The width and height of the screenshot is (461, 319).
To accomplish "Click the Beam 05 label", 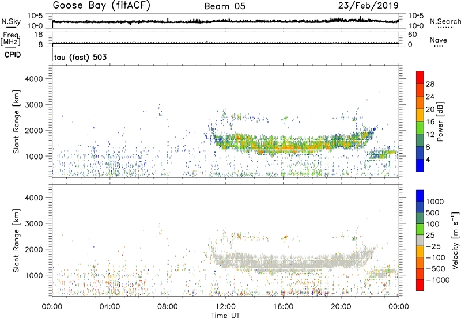I will point(225,6).
